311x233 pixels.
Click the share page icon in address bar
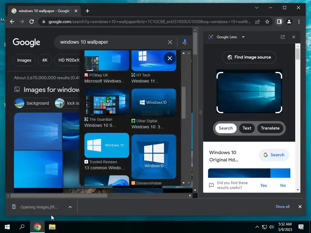point(258,22)
